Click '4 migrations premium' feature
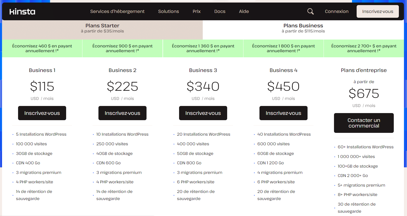407x216 pixels. click(x=280, y=172)
